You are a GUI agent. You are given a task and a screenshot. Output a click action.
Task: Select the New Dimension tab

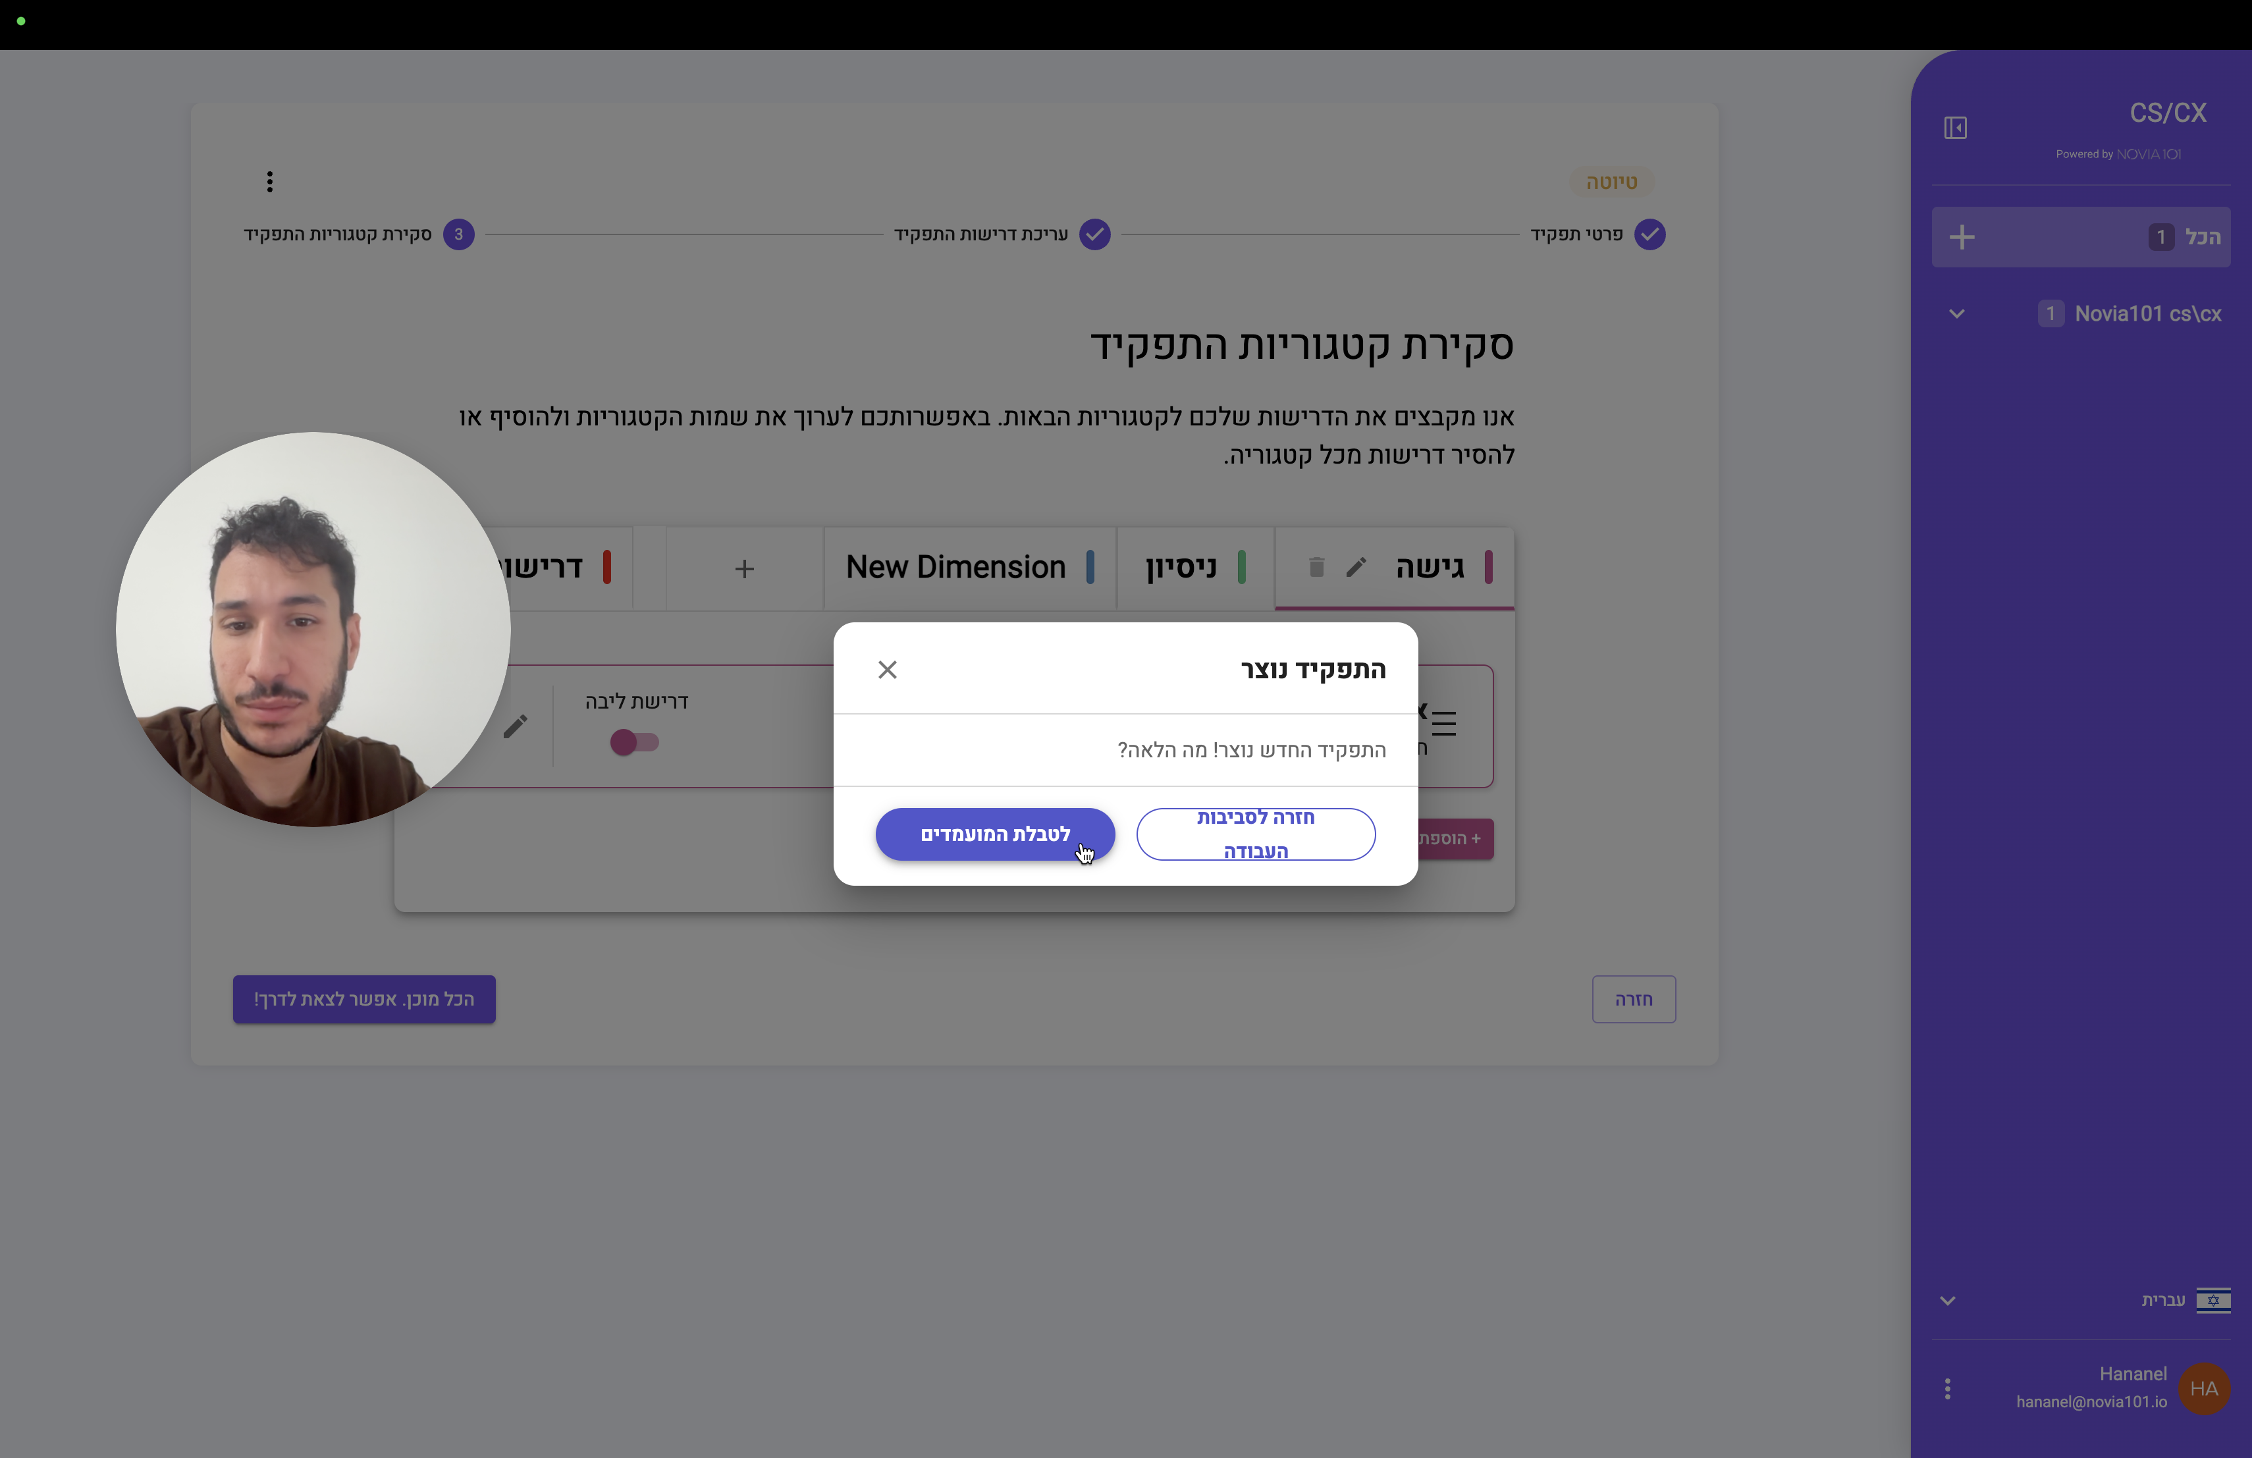click(x=970, y=568)
